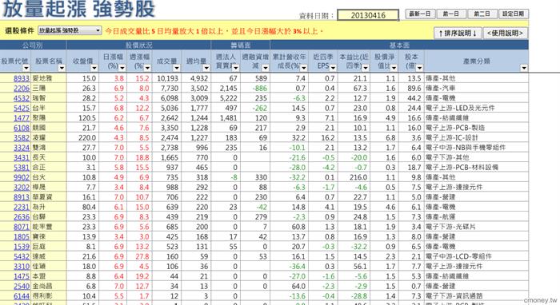Open stock code link 5381

pyautogui.click(x=22, y=168)
